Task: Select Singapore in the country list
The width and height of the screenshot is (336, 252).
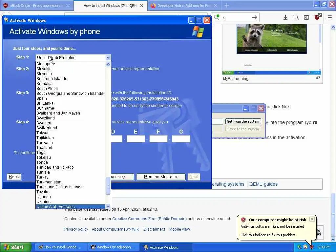Action: point(71,64)
